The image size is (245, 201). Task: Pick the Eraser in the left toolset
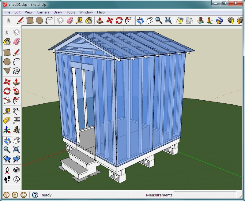pyautogui.click(x=17, y=42)
